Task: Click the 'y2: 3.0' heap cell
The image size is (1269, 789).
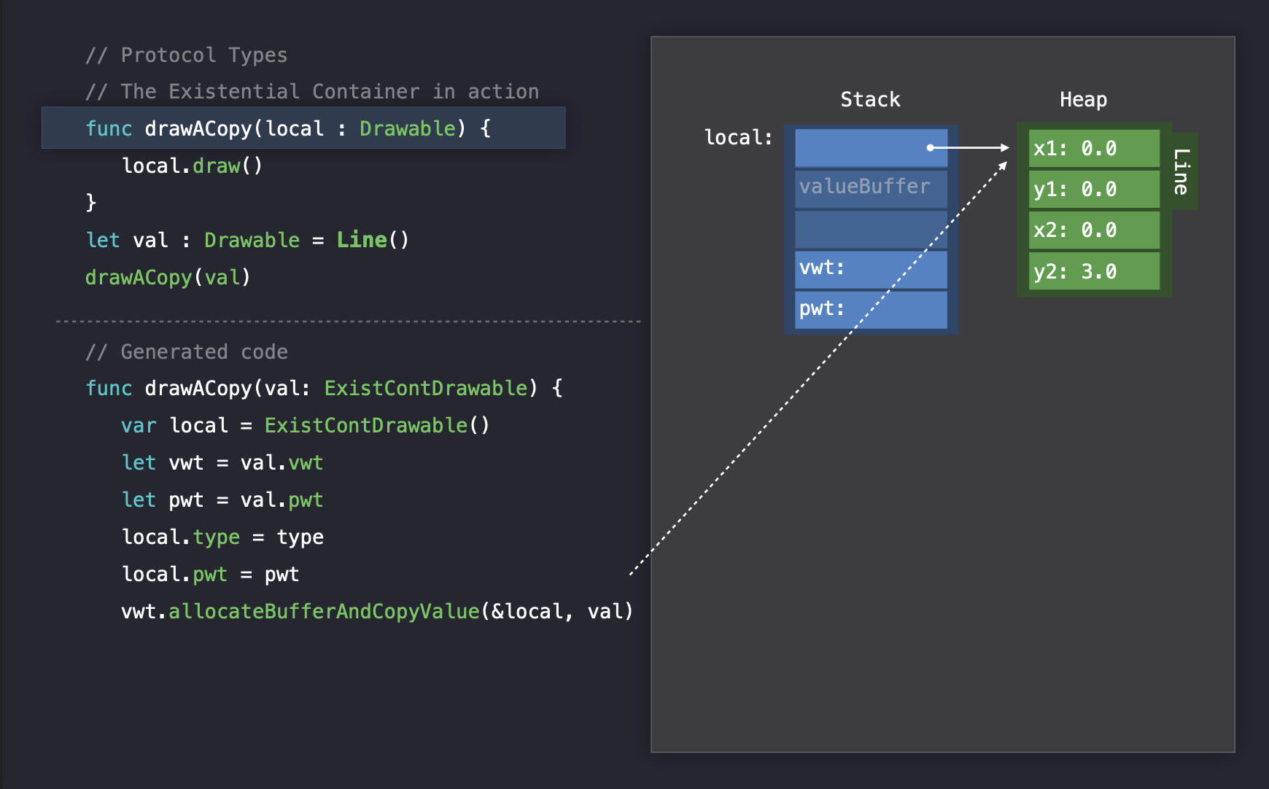Action: 1094,271
